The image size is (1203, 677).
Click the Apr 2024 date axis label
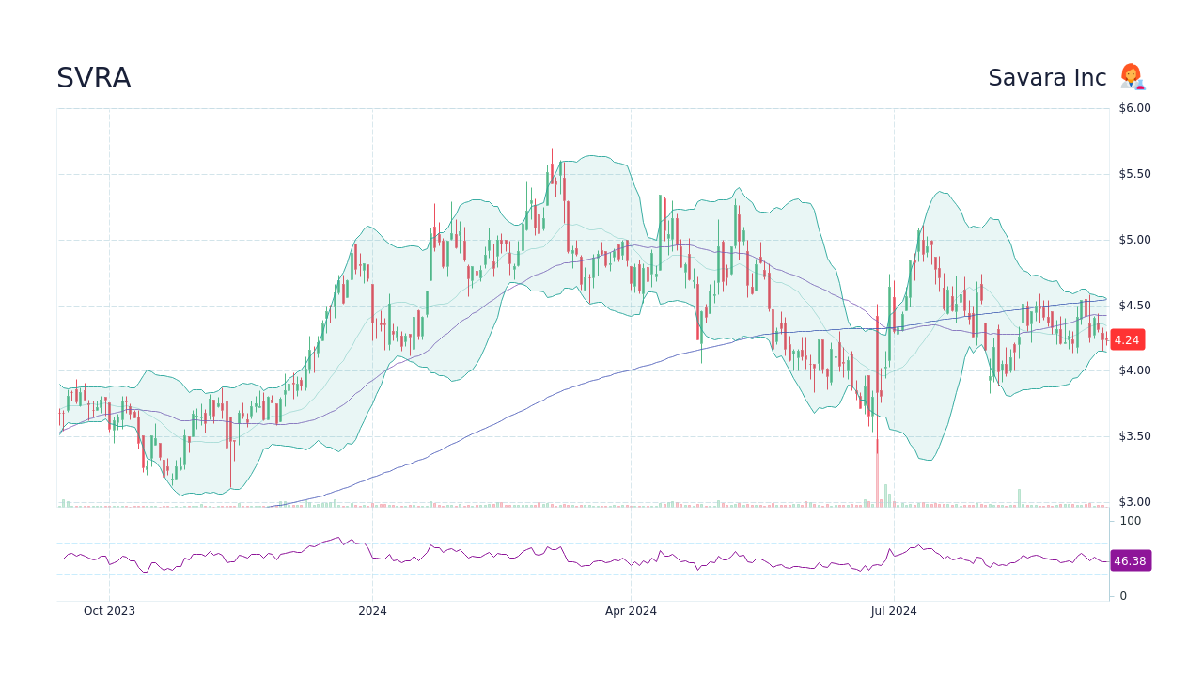(631, 611)
